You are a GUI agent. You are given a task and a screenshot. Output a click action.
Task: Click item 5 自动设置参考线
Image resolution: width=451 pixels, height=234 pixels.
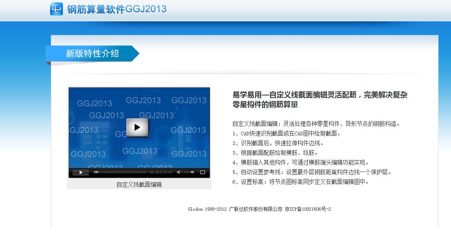[312, 172]
